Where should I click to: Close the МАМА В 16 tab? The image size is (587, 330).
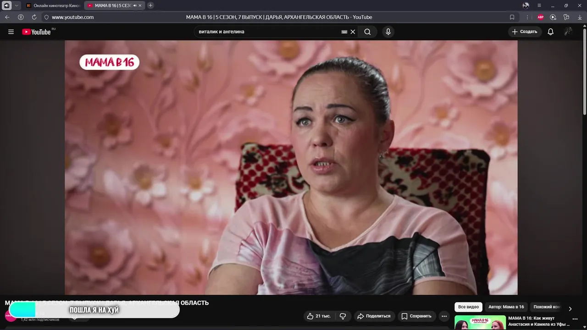[x=140, y=5]
